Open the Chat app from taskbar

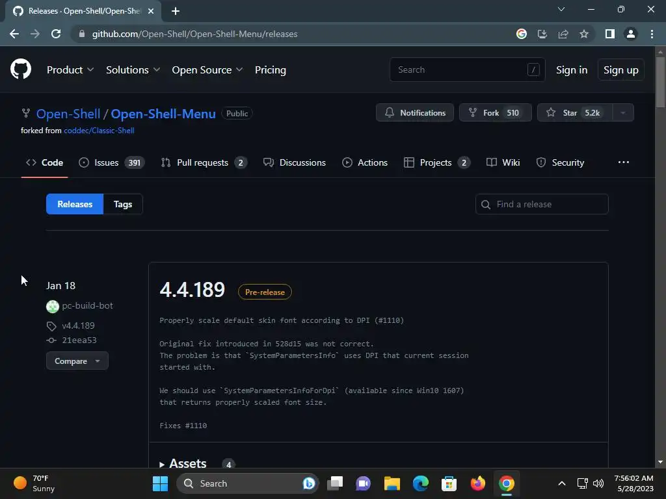pyautogui.click(x=363, y=483)
